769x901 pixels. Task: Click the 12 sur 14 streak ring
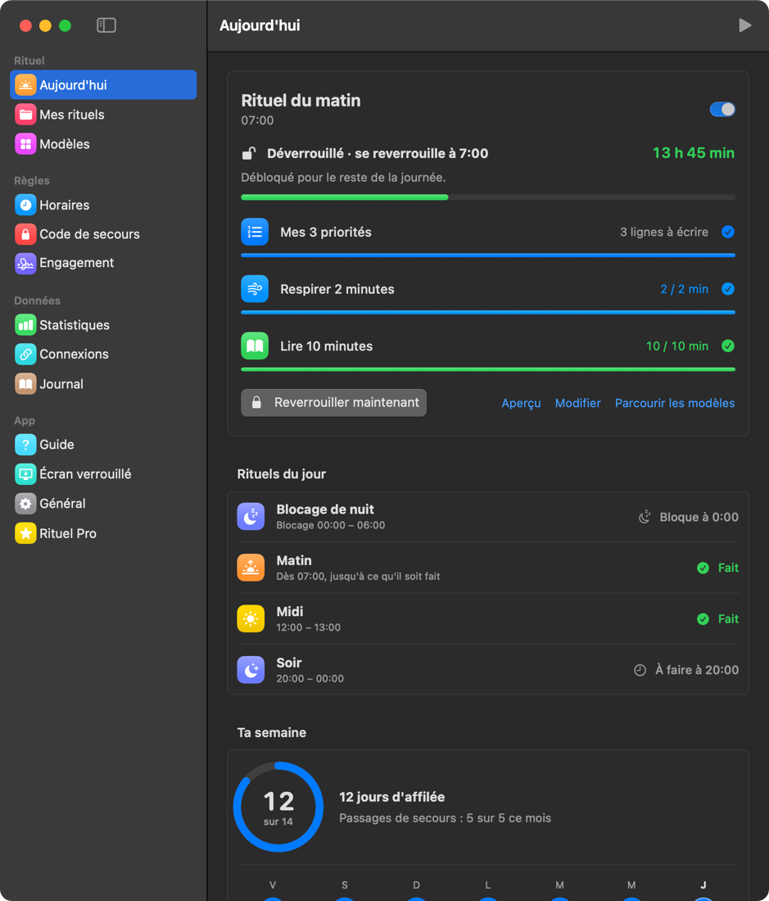pyautogui.click(x=278, y=807)
